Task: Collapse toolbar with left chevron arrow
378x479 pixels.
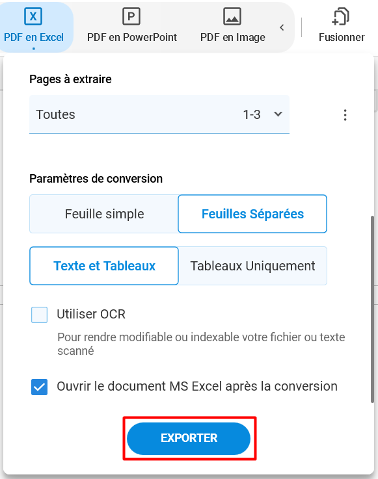Action: (282, 27)
